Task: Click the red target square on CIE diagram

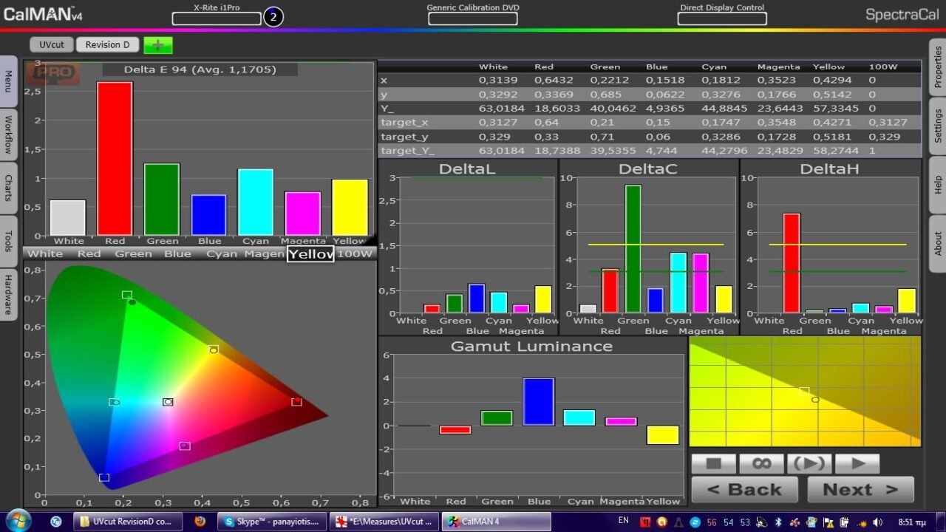Action: click(296, 402)
